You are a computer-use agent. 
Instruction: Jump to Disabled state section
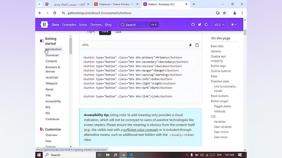(220, 81)
